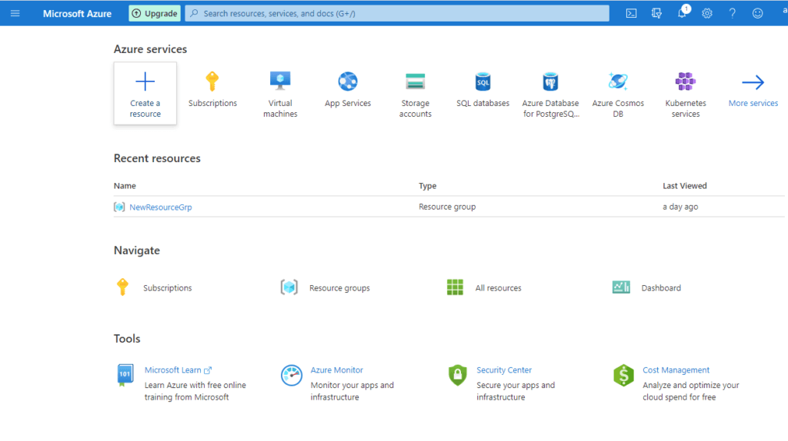Image resolution: width=788 pixels, height=441 pixels.
Task: Open Subscriptions key icon in Azure services
Action: pos(212,81)
